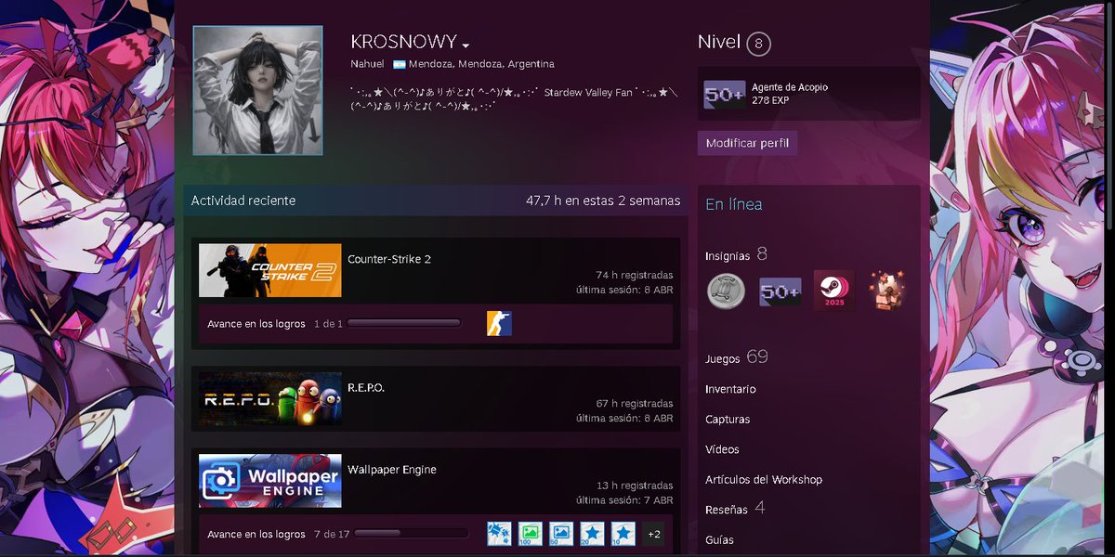
Task: Open the Counter-Strike 2 game title link
Action: pos(389,259)
